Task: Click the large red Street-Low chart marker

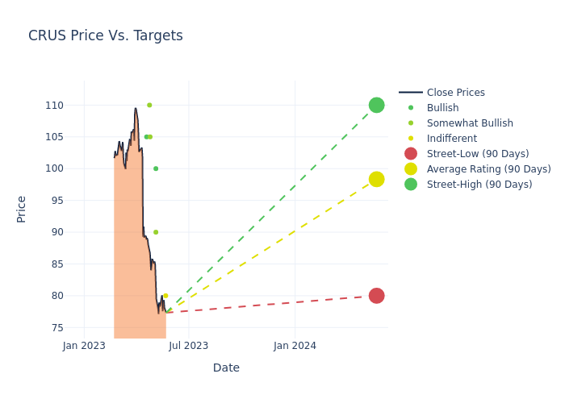Action: point(377,296)
